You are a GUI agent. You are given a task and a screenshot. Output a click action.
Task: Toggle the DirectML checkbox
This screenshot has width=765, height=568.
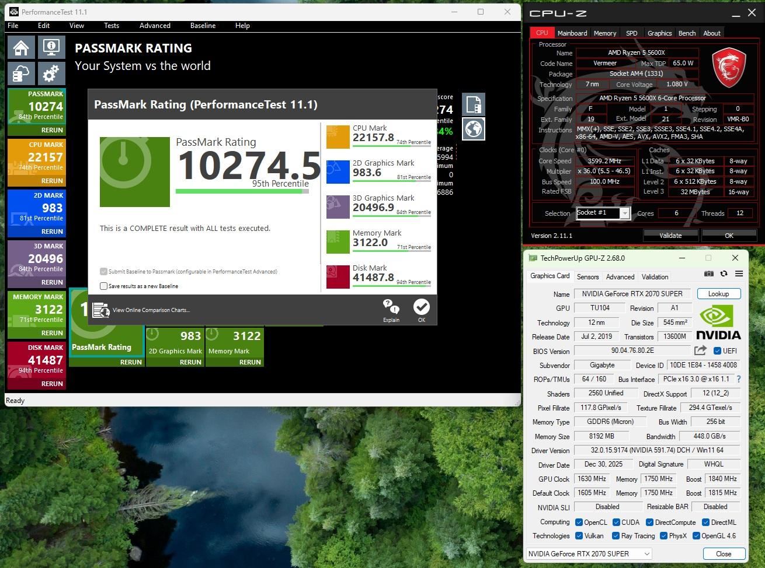pyautogui.click(x=705, y=523)
